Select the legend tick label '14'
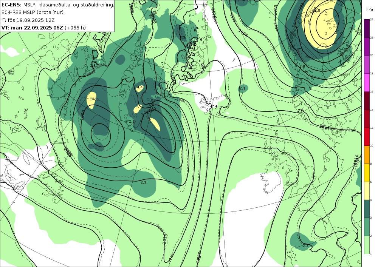Image resolution: width=378 pixels, height=267 pixels. pyautogui.click(x=372, y=110)
